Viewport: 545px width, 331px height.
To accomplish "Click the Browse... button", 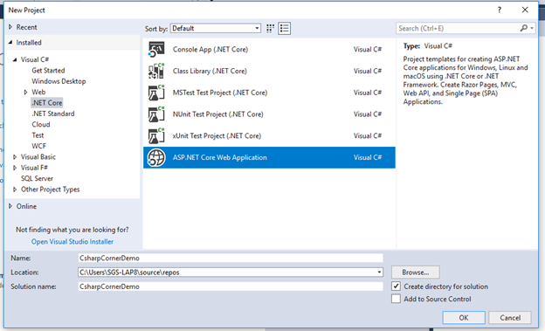I will tap(416, 272).
